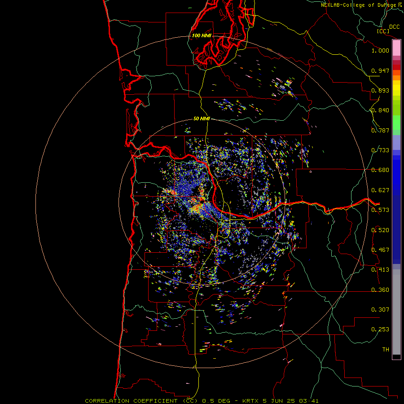Click the 0.467 scale value
404x404 pixels.
click(380, 250)
